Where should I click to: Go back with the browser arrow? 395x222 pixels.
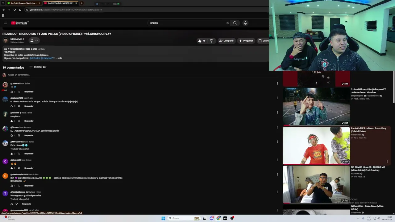[x=4, y=10]
